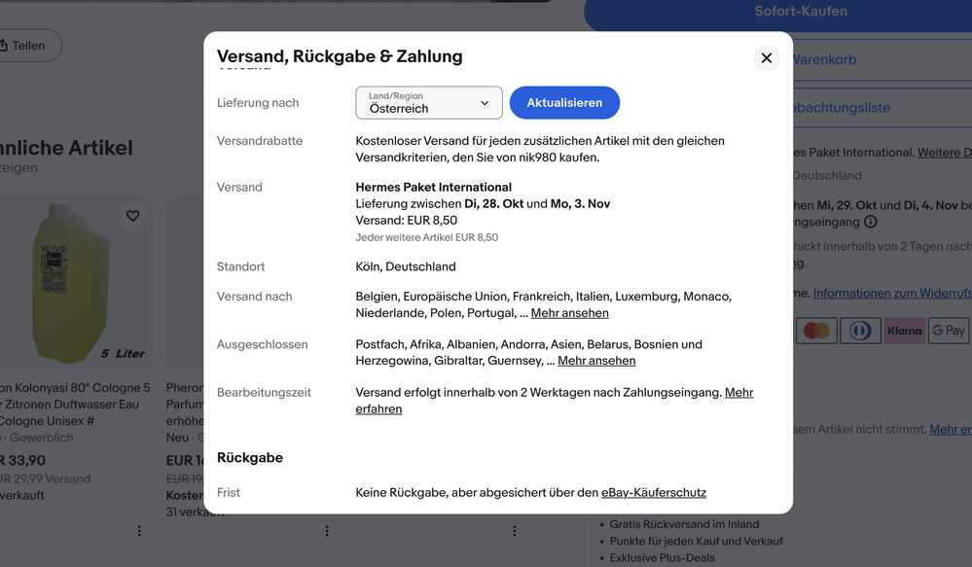Open the three-dot menu on the Pheromon item
The image size is (972, 567).
pos(327,531)
